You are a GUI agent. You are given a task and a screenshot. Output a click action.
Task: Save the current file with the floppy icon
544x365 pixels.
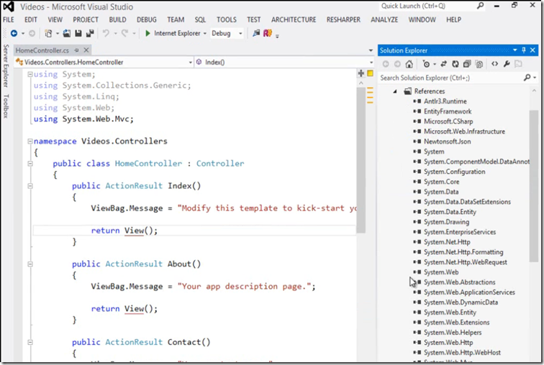[78, 33]
